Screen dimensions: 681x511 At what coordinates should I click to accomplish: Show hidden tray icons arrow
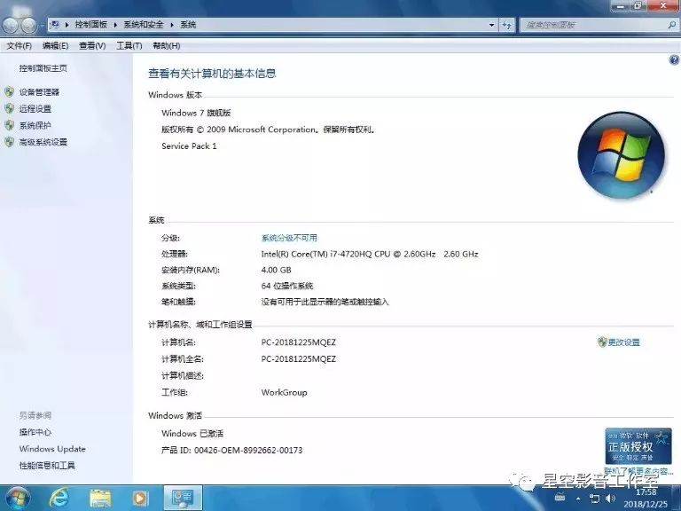tap(578, 499)
